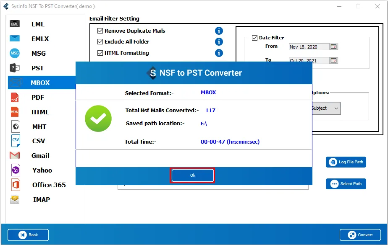The image size is (388, 245).
Task: Select the Yahoo icon
Action: click(16, 170)
